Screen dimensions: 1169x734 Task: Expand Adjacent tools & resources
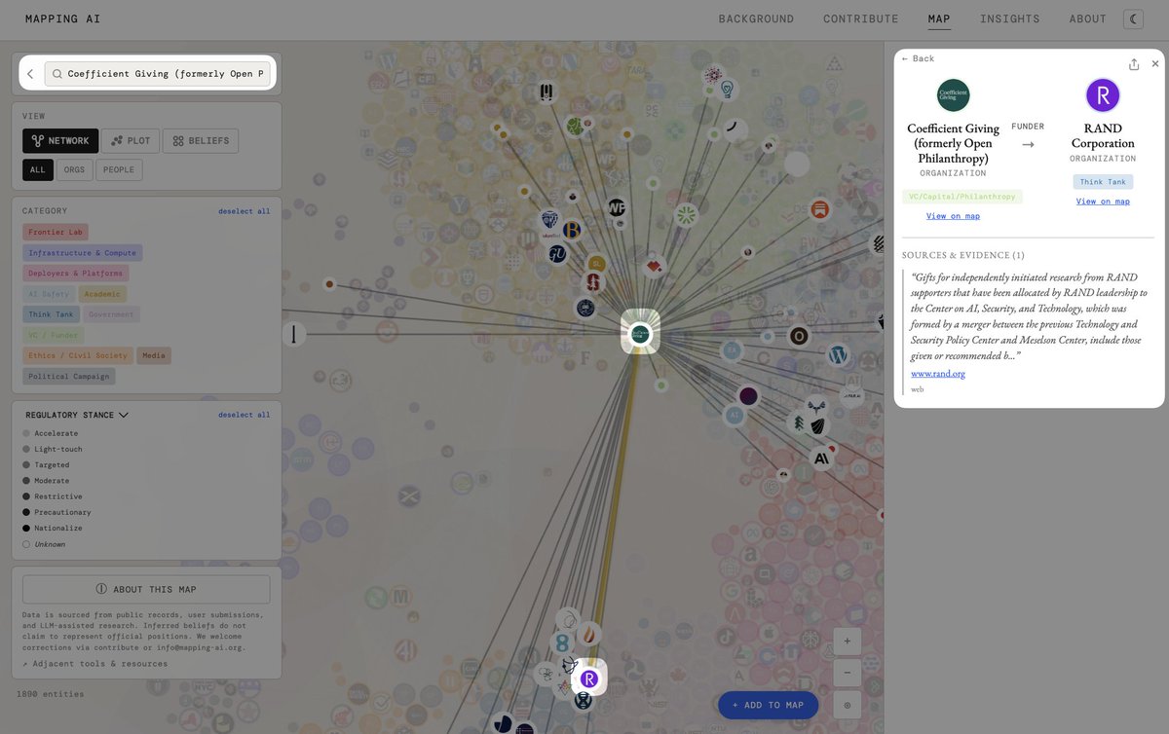point(94,664)
